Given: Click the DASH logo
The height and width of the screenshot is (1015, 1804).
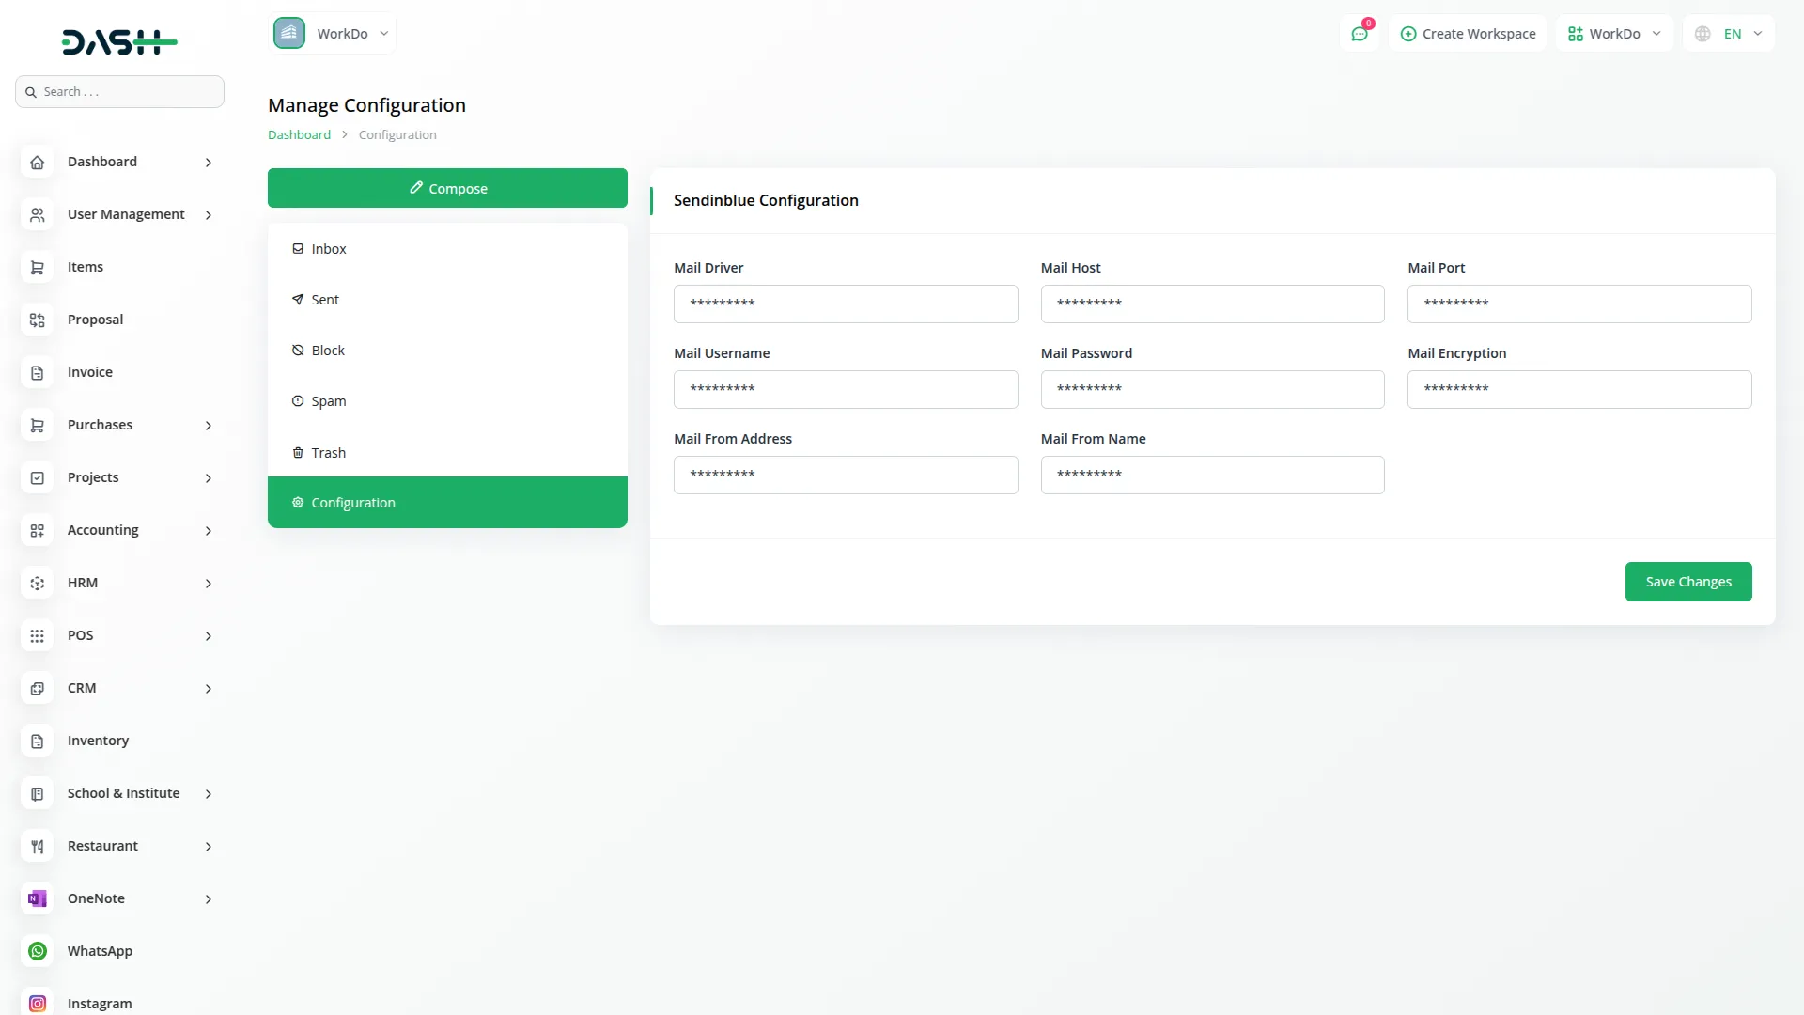Looking at the screenshot, I should coord(119,42).
